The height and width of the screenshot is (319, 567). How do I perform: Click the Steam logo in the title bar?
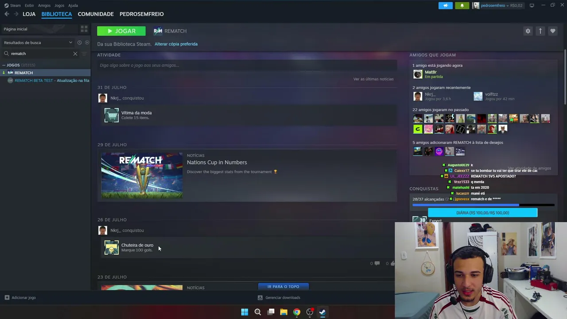pos(6,5)
